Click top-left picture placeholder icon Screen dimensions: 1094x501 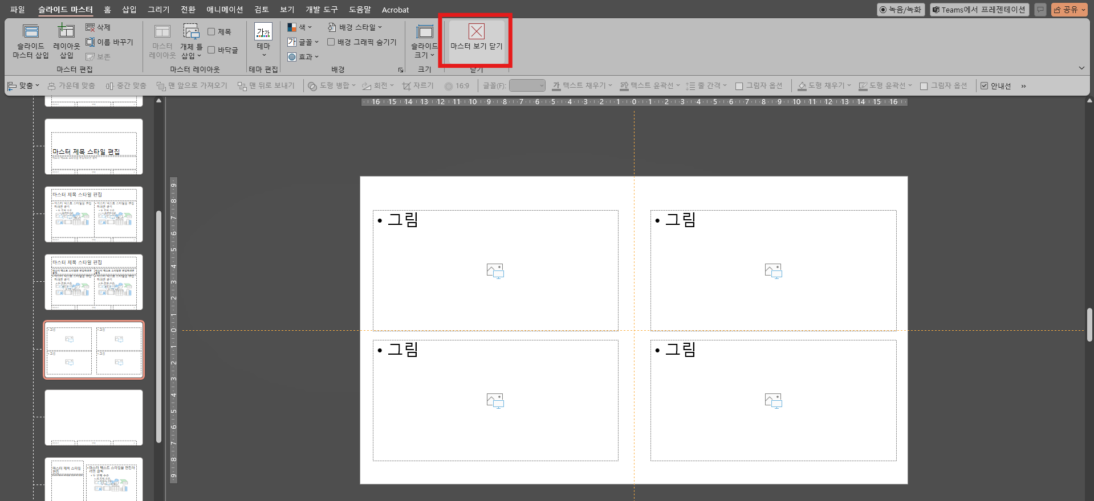coord(495,271)
